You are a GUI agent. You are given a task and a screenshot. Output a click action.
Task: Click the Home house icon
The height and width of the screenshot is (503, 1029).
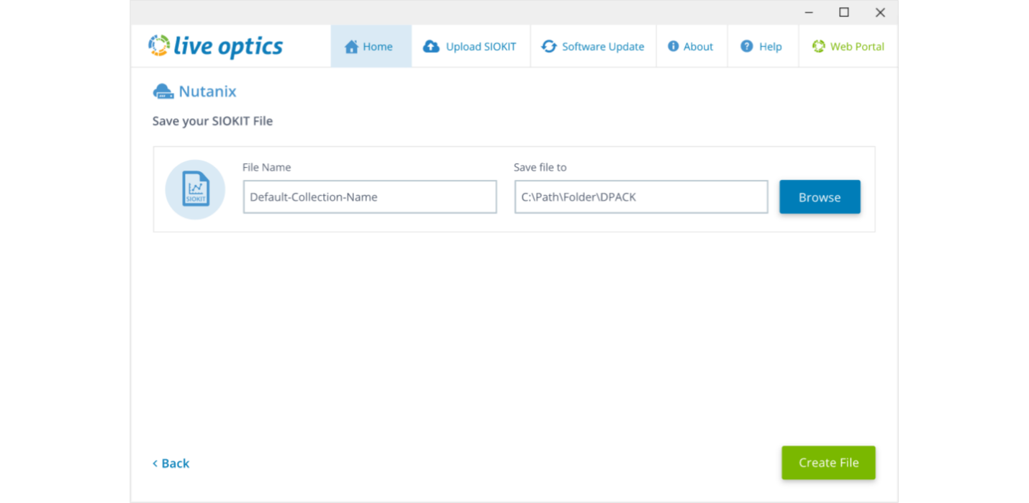[351, 47]
